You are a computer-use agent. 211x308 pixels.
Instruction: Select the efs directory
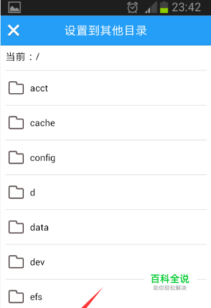106,294
